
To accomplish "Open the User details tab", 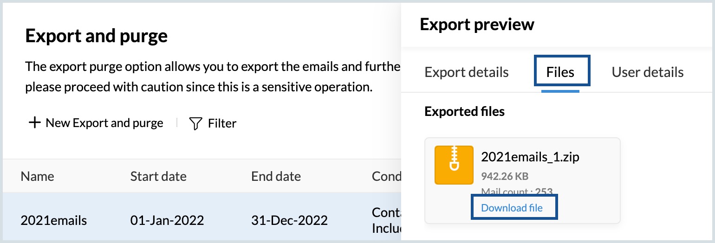I will point(647,72).
